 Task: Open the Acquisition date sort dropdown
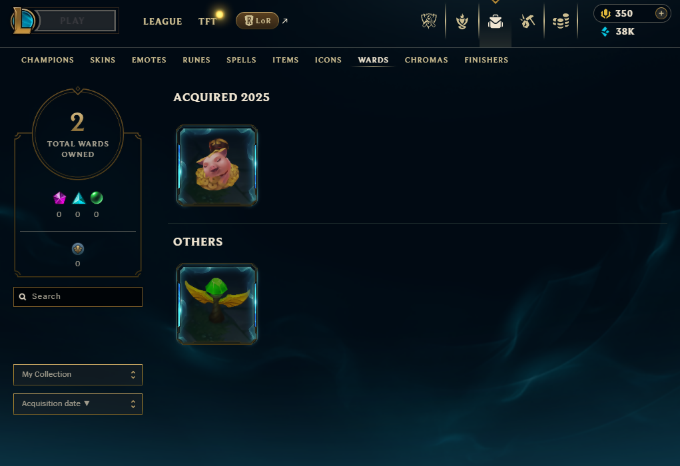click(x=78, y=404)
